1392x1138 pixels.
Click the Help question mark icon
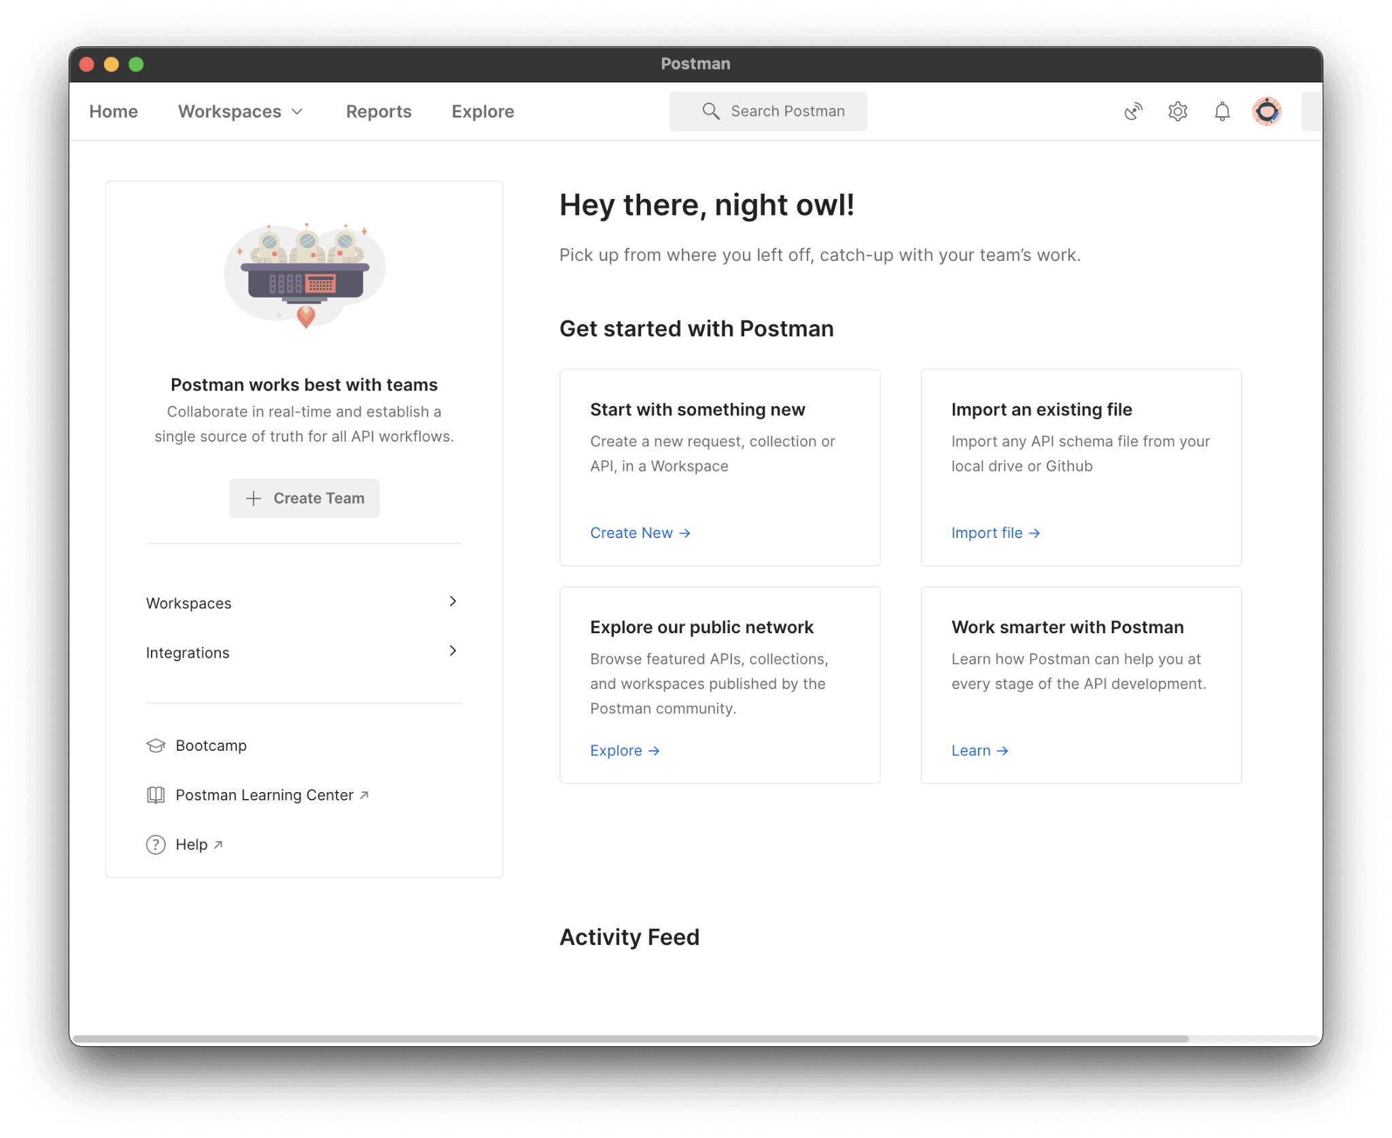click(x=156, y=844)
